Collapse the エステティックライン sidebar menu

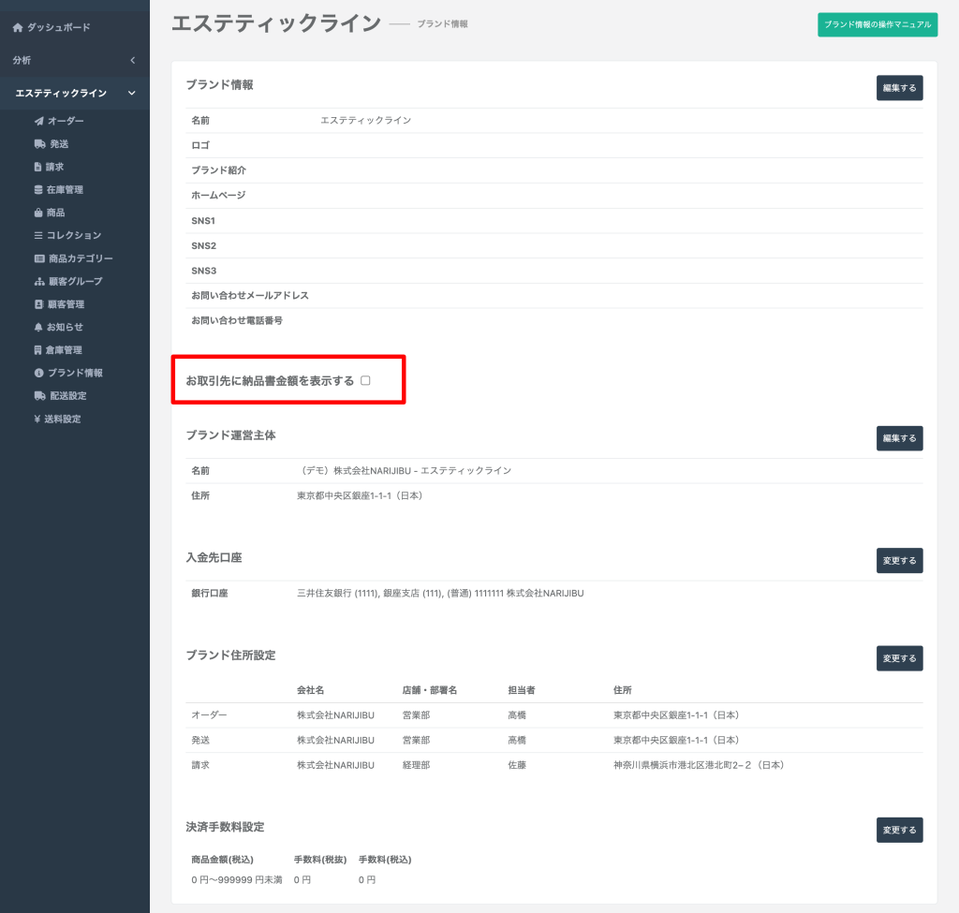coord(132,94)
